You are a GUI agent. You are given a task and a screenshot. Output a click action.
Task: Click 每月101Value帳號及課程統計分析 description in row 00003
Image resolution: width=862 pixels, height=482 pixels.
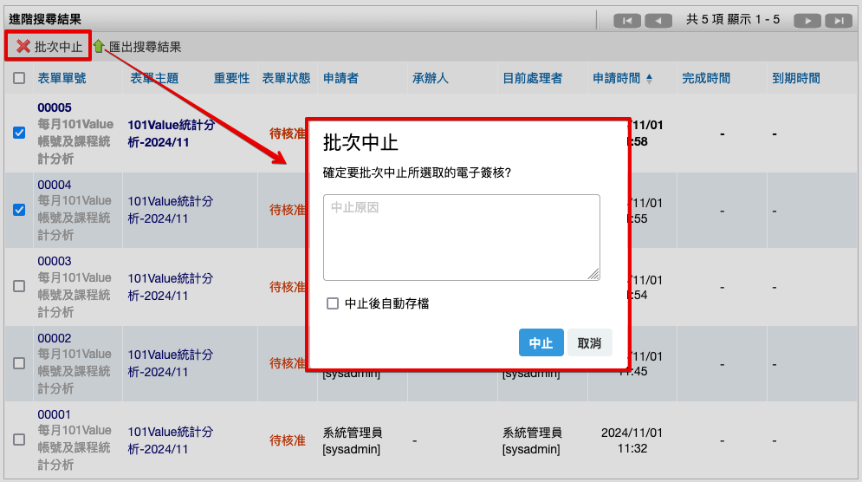(75, 295)
